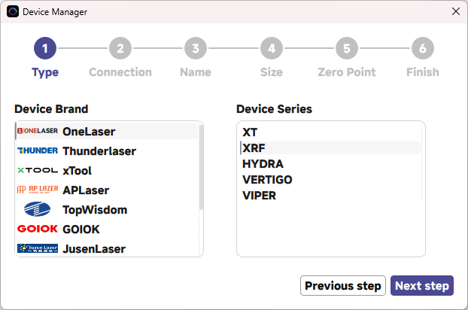Image resolution: width=468 pixels, height=310 pixels.
Task: Go to step 2 Connection
Action: point(120,48)
